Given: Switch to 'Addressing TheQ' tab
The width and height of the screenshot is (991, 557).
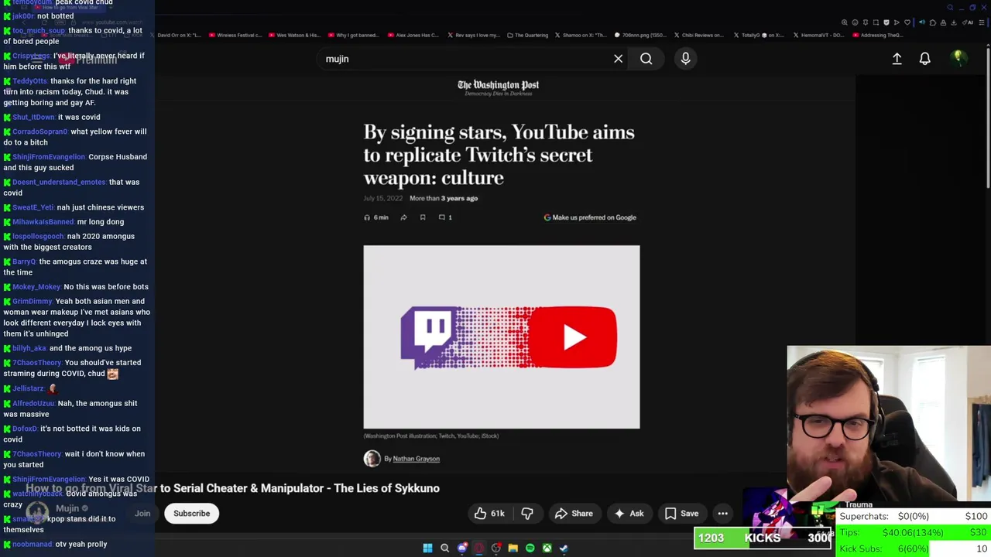Looking at the screenshot, I should coord(877,35).
